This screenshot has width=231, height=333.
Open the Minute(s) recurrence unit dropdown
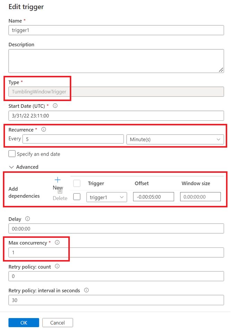(x=176, y=139)
